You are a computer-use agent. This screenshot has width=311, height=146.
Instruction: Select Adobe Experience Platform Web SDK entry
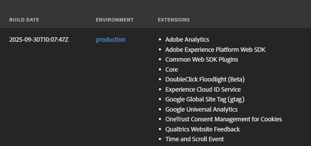pyautogui.click(x=215, y=50)
